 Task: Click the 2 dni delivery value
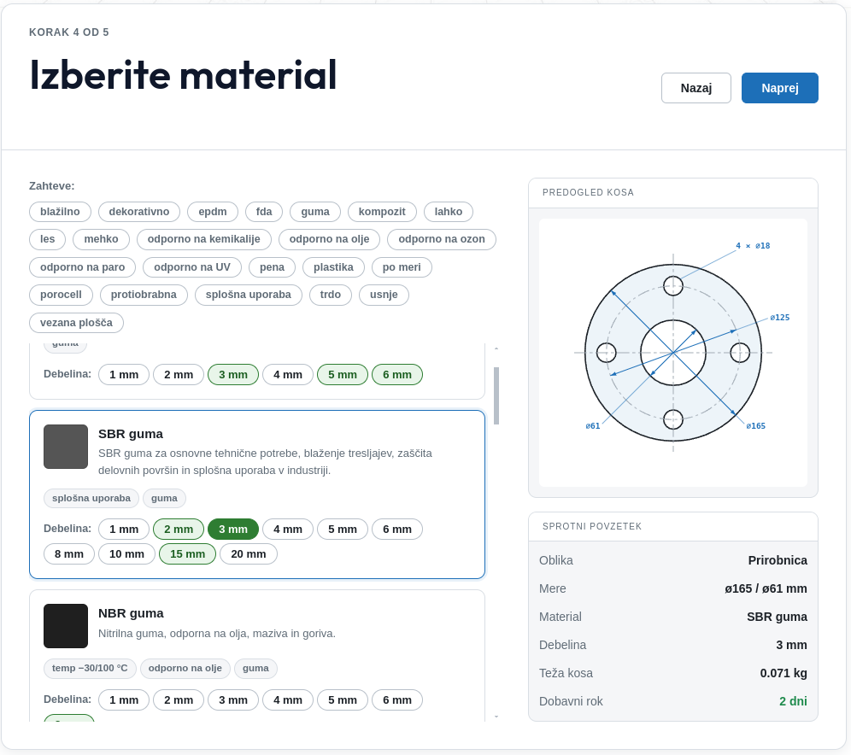point(793,701)
